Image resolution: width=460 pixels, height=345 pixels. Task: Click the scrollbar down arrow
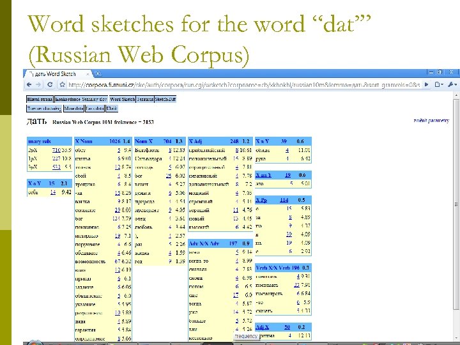[456, 337]
